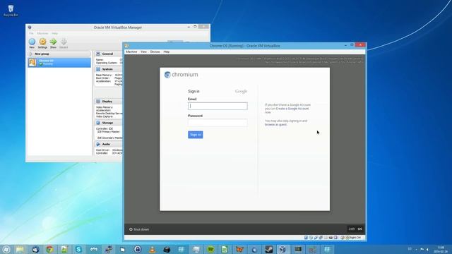The height and width of the screenshot is (254, 452).
Task: Open VLC cone icon in taskbar
Action: [153, 249]
